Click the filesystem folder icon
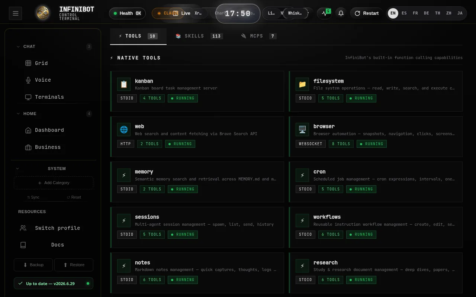476x297 pixels. (x=302, y=84)
